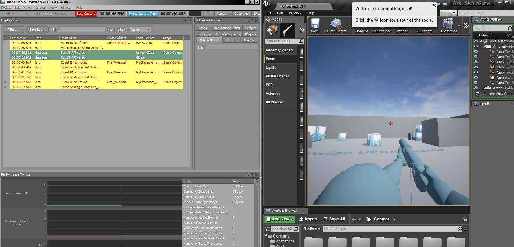Expand hidden Unreal toolbar items chevron
514x247 pixels.
pos(466,25)
